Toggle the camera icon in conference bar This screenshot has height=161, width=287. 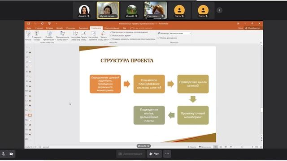pos(11,154)
